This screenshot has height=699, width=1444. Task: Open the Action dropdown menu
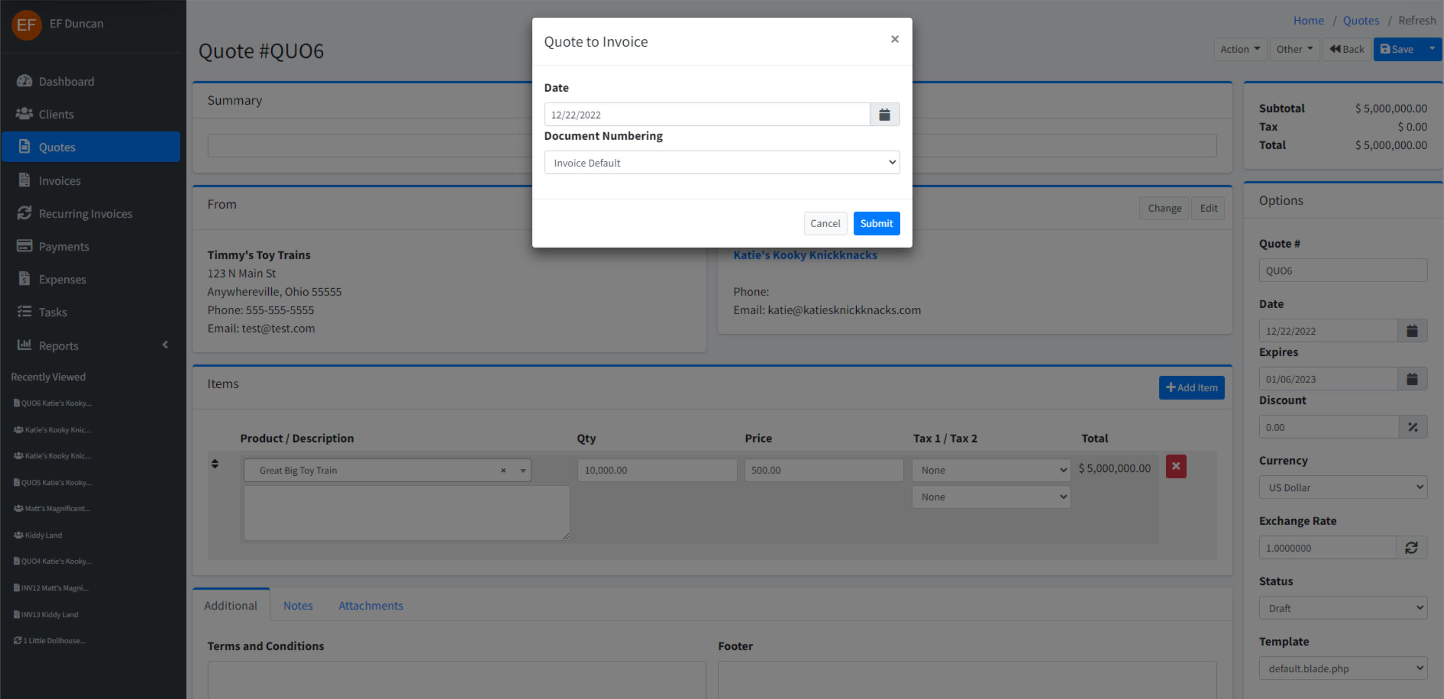pyautogui.click(x=1240, y=49)
